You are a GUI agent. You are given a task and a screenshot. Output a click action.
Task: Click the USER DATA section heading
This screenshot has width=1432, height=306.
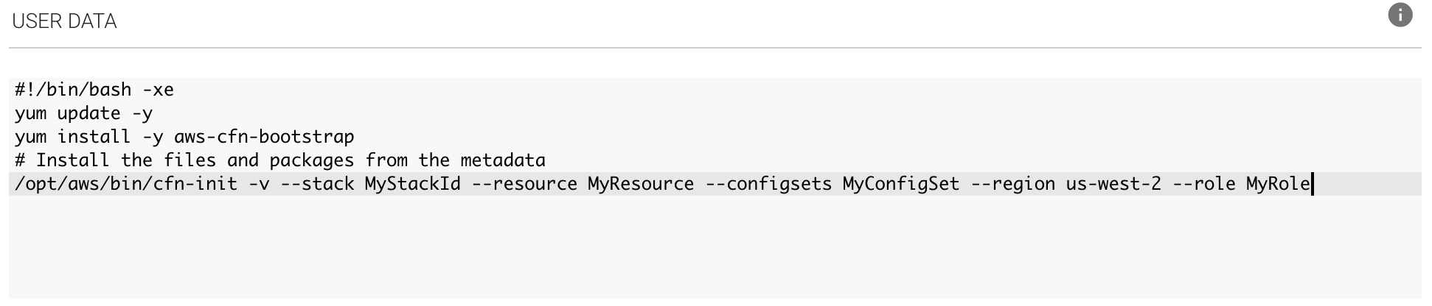[x=64, y=21]
